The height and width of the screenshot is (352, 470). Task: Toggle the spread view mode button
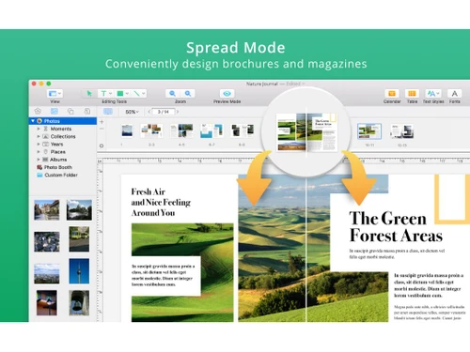[108, 112]
